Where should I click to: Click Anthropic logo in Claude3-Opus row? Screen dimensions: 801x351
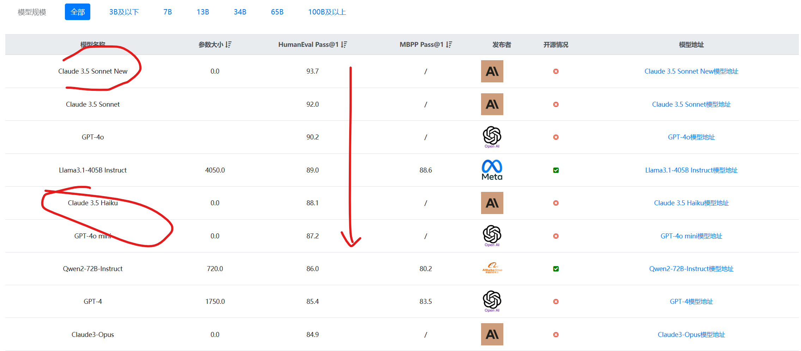[x=492, y=334]
